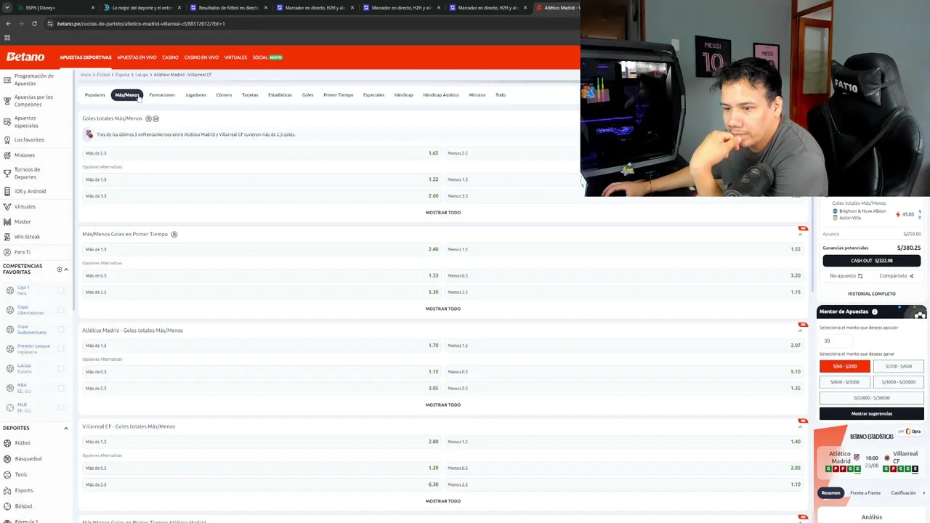Select the S/200 - S/600 amount option
Viewport: 930px width, 523px height.
[x=898, y=366]
